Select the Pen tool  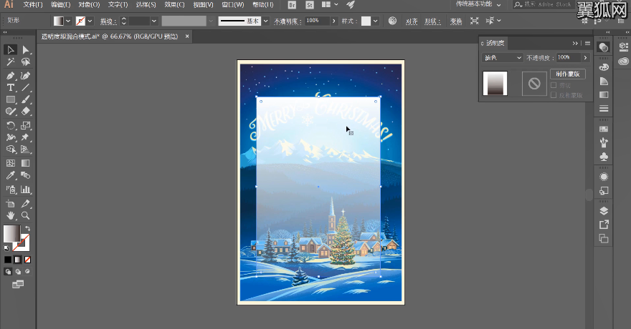(11, 76)
